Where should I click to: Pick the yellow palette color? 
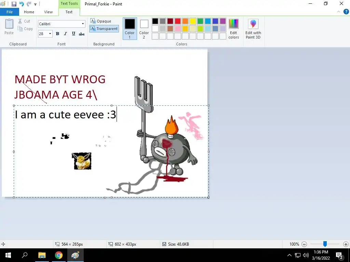click(x=193, y=21)
